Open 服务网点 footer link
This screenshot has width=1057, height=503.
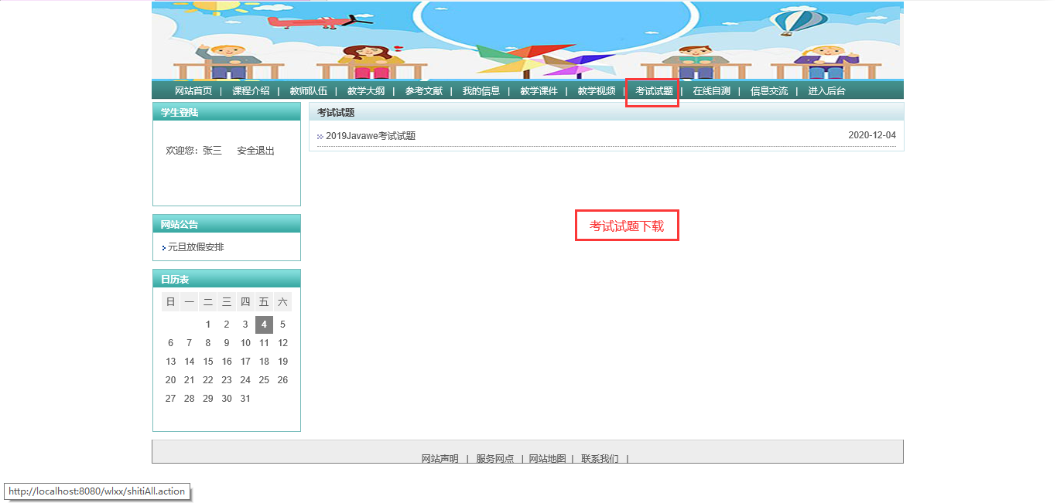[495, 459]
